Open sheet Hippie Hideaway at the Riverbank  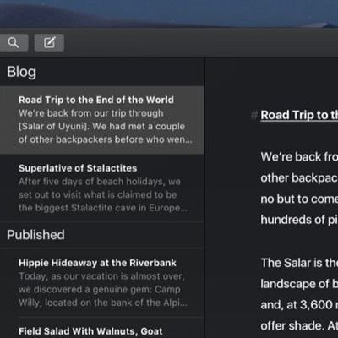tap(101, 283)
